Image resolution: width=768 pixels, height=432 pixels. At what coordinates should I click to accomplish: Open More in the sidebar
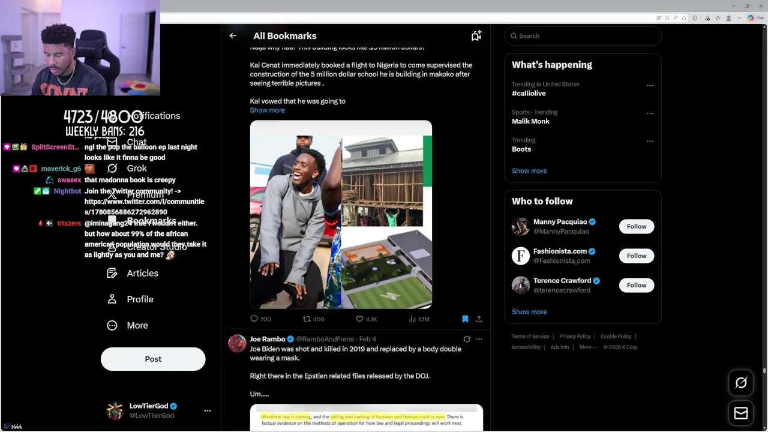tap(137, 325)
